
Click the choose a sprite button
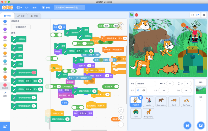click(x=188, y=125)
